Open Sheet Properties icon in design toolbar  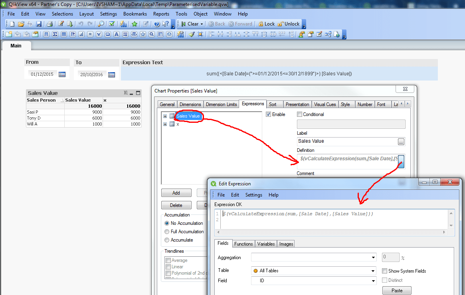35,34
